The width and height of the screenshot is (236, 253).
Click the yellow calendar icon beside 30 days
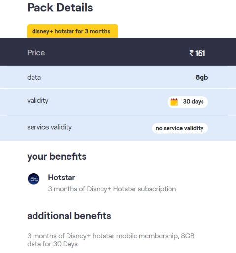pyautogui.click(x=174, y=102)
